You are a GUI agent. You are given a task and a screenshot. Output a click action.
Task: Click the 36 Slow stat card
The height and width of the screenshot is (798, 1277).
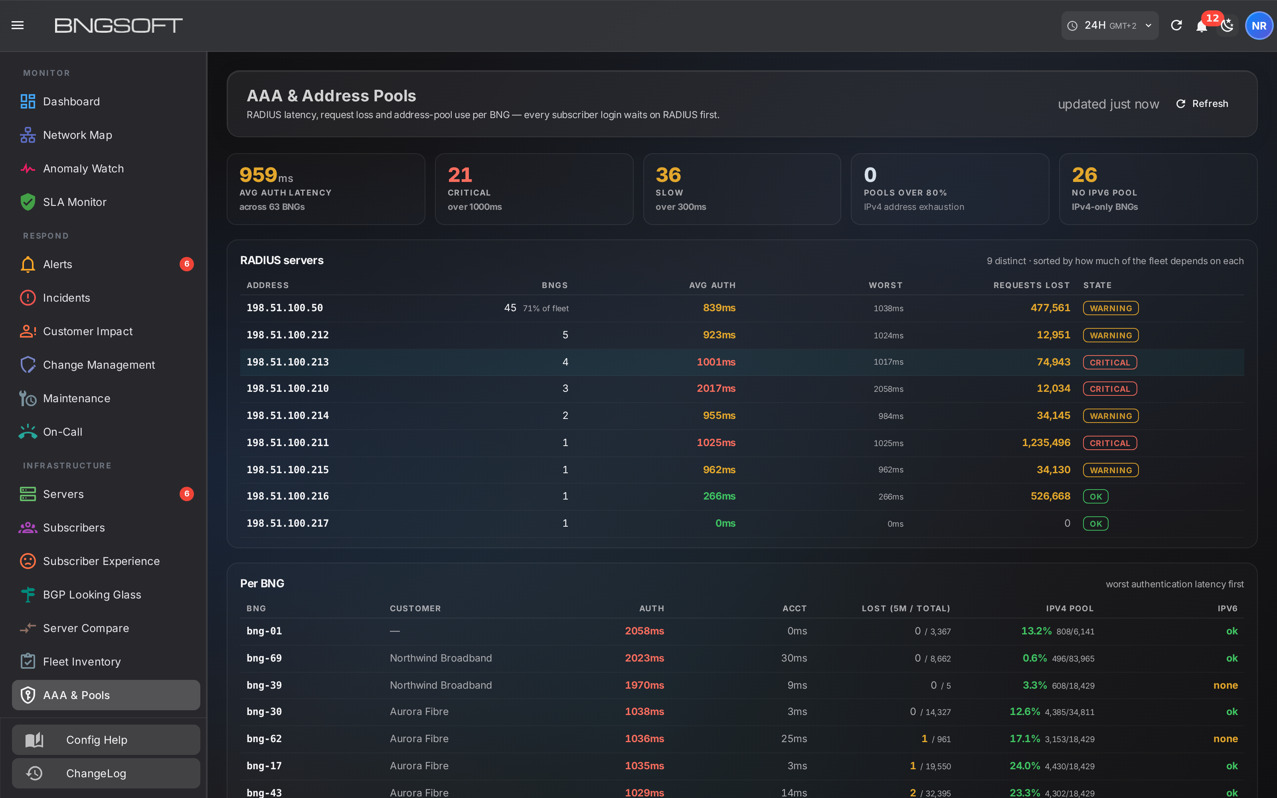[x=741, y=189]
